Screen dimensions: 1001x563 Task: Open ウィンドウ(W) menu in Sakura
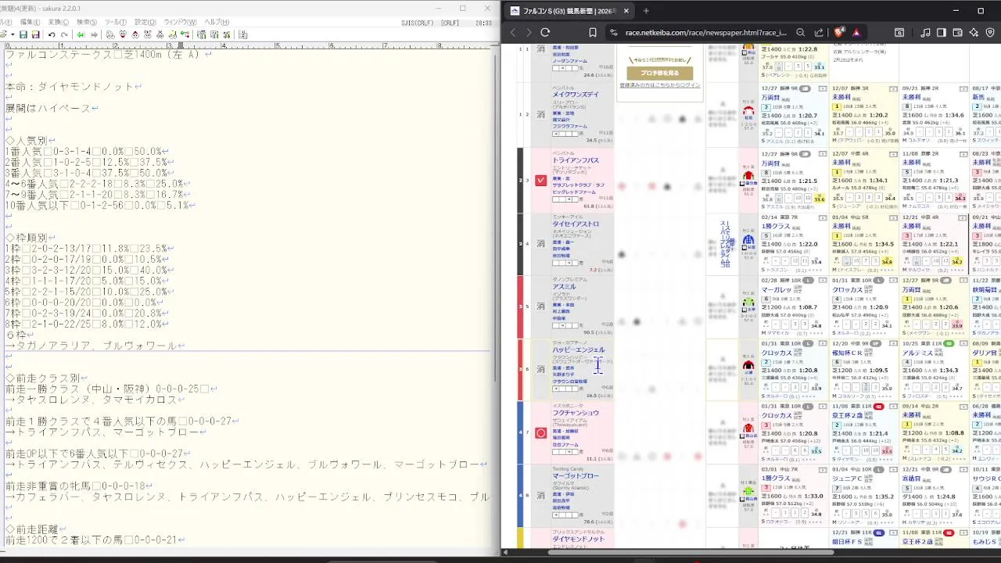(x=180, y=22)
